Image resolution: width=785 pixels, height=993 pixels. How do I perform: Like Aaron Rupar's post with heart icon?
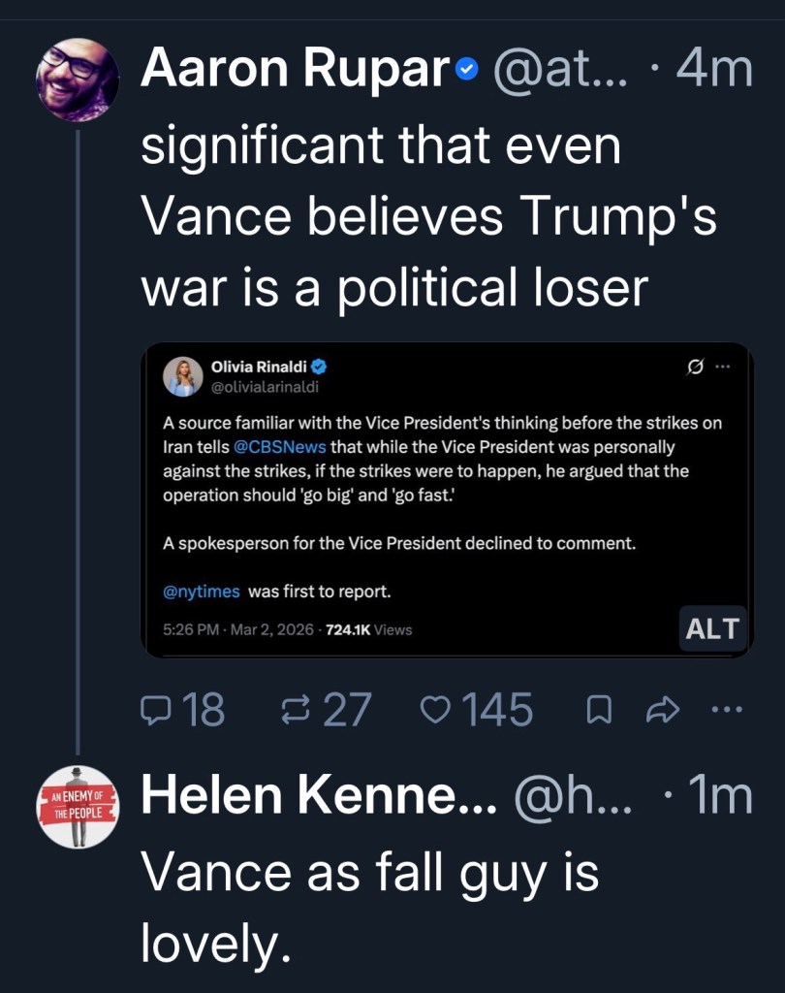coord(436,711)
